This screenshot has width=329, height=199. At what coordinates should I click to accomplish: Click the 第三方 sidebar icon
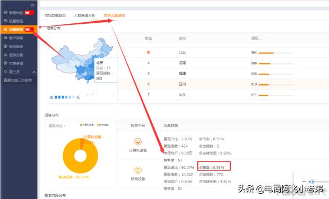click(6, 72)
